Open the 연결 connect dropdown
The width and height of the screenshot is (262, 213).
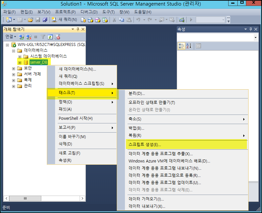10,37
